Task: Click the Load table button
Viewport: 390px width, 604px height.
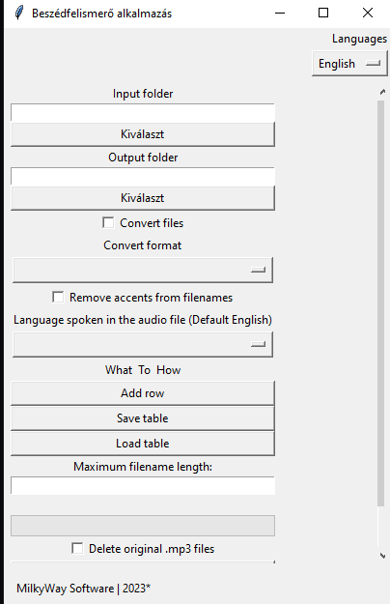Action: click(x=143, y=444)
